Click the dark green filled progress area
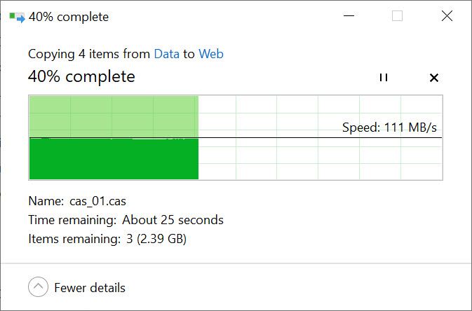The width and height of the screenshot is (472, 311). pos(114,160)
